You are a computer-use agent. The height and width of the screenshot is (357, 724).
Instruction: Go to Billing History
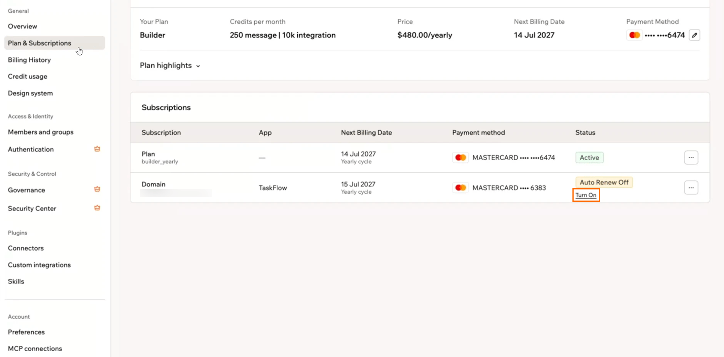[29, 60]
